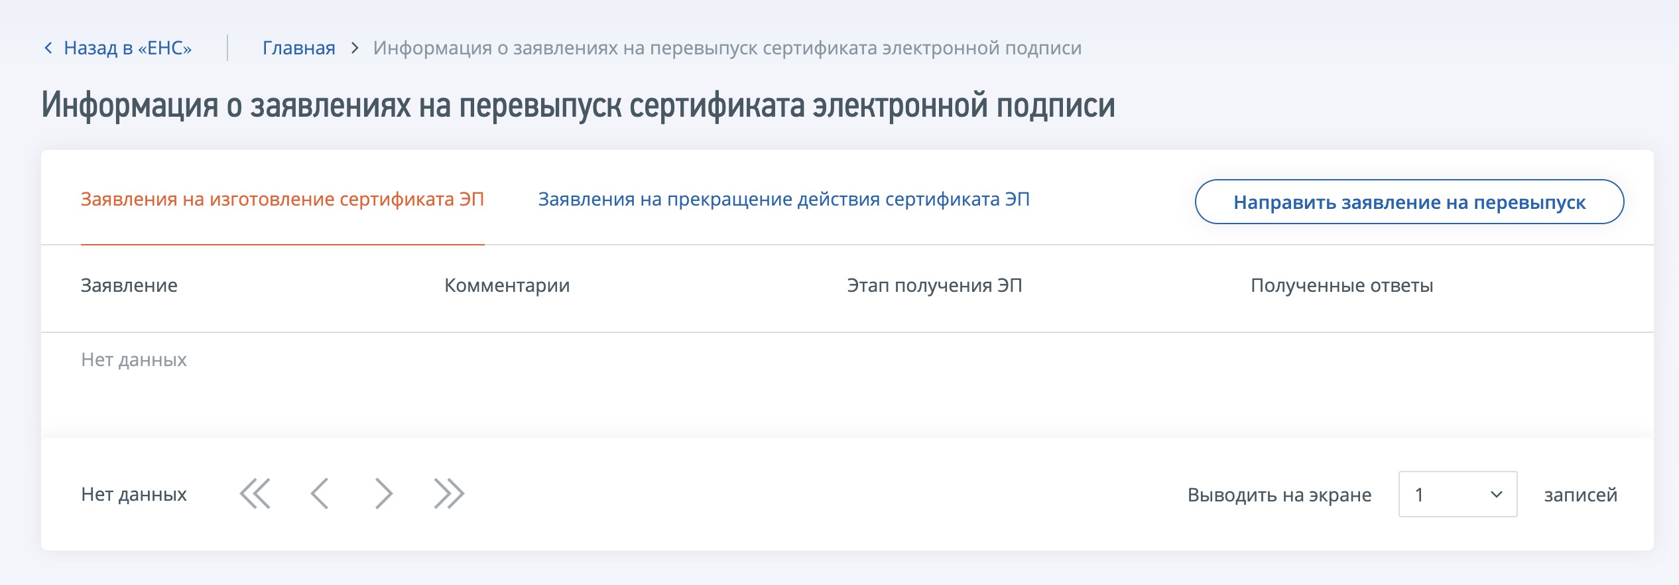
Task: Open Заявления на прекращение действия сертификата ЭП tab
Action: pos(783,199)
